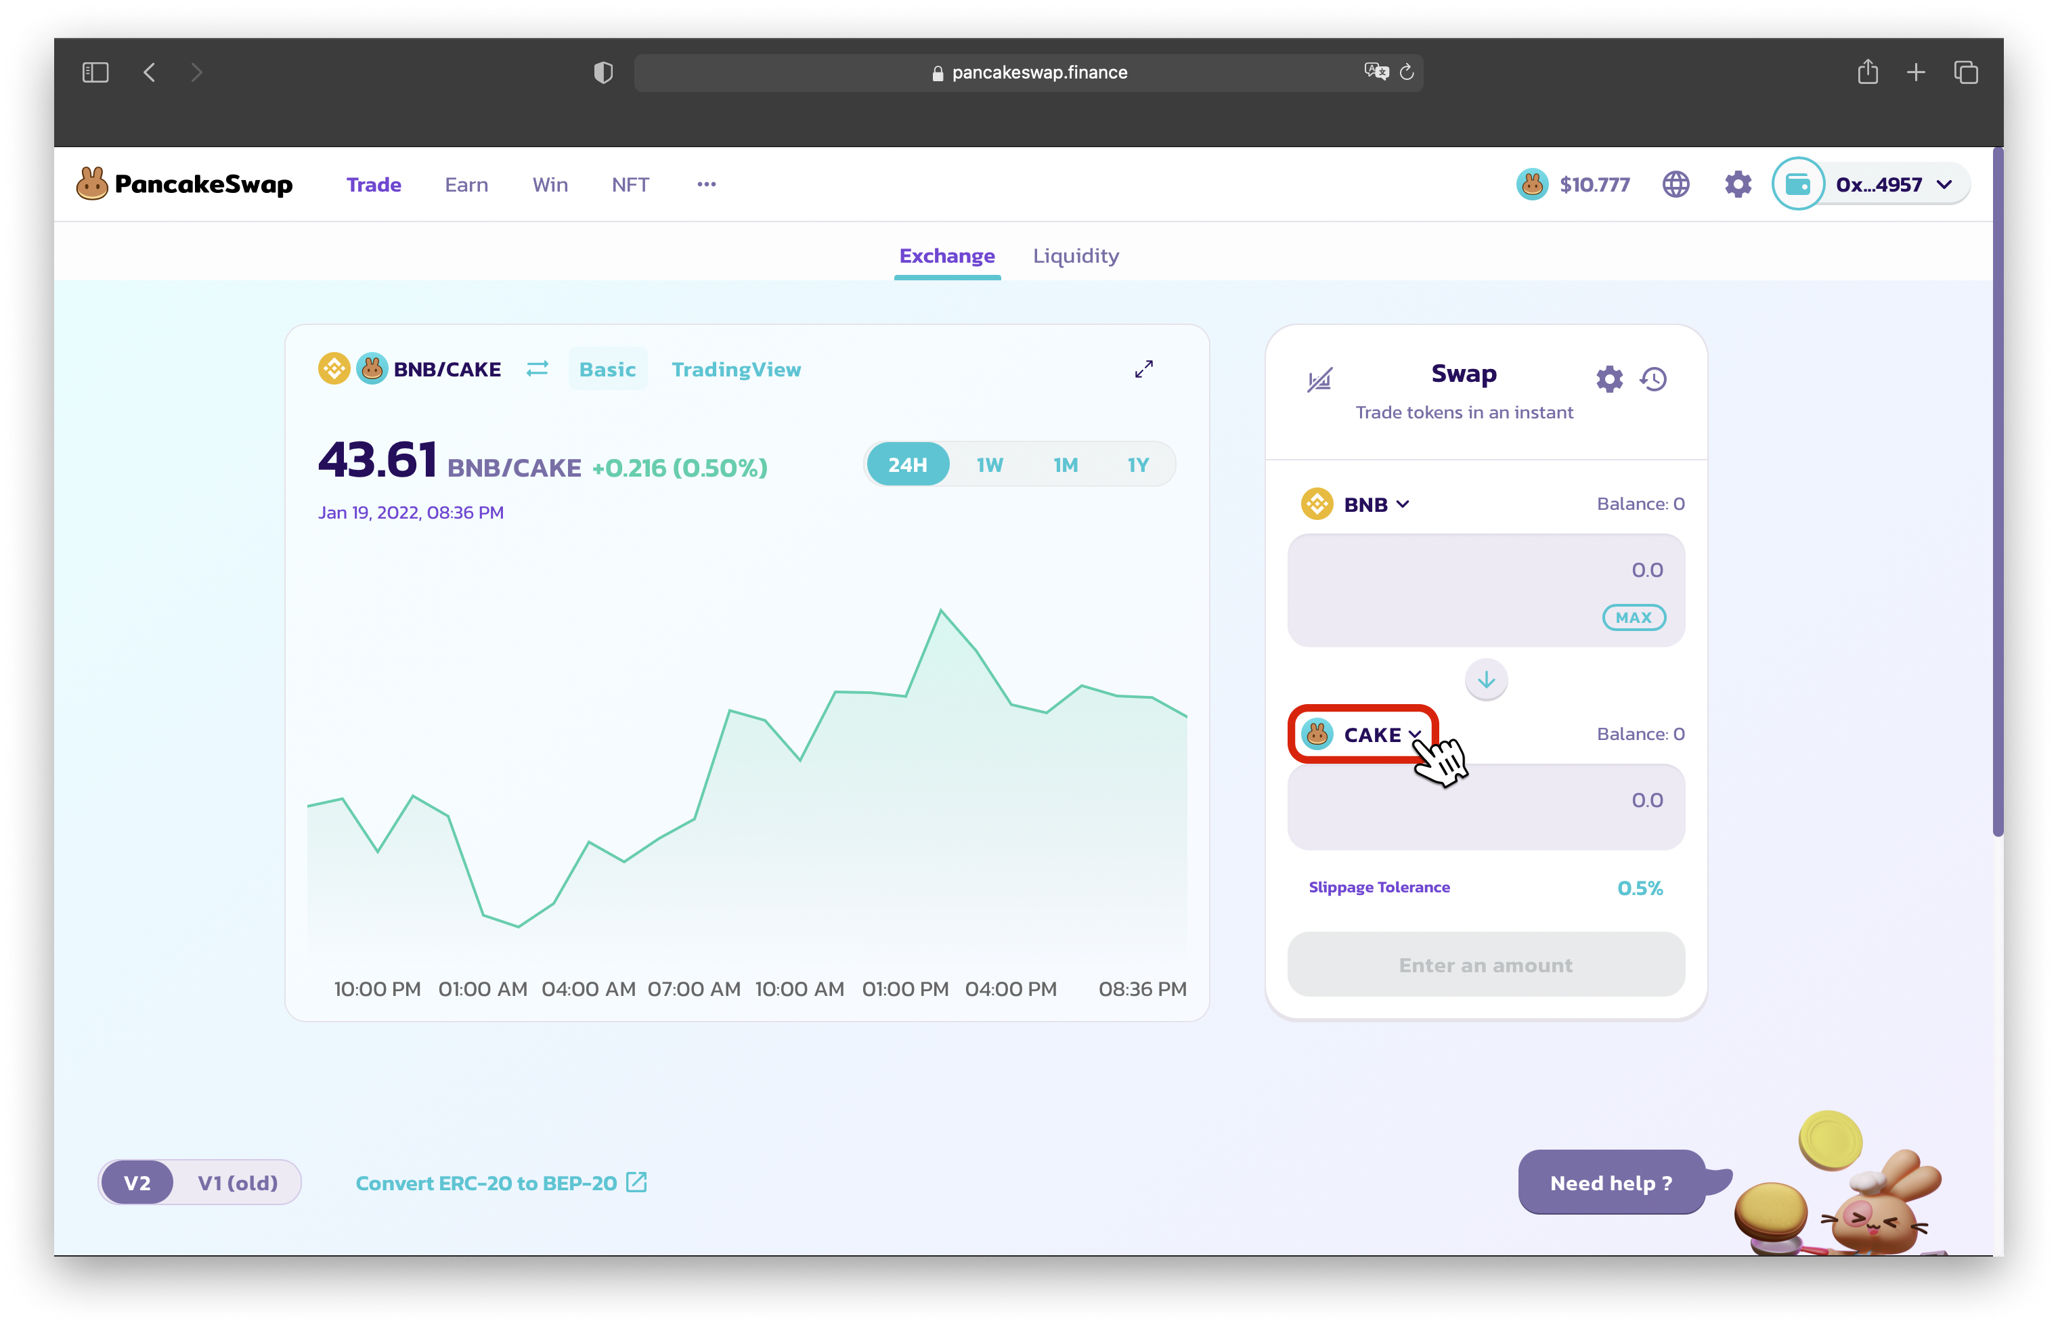Screen dimensions: 2058x1327
Task: Select the 1Y chart range
Action: click(1137, 464)
